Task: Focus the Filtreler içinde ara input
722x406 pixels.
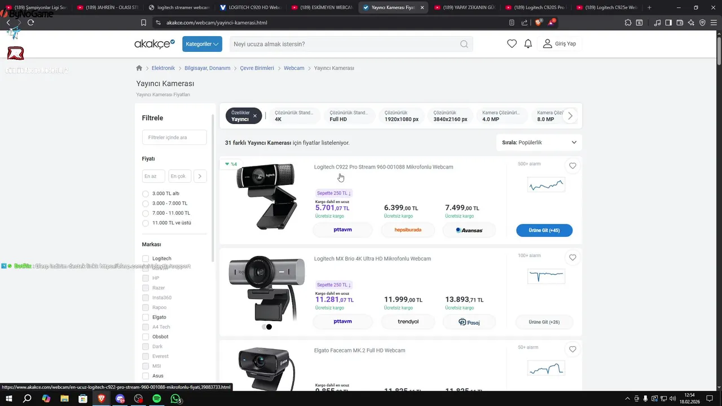Action: click(x=174, y=137)
